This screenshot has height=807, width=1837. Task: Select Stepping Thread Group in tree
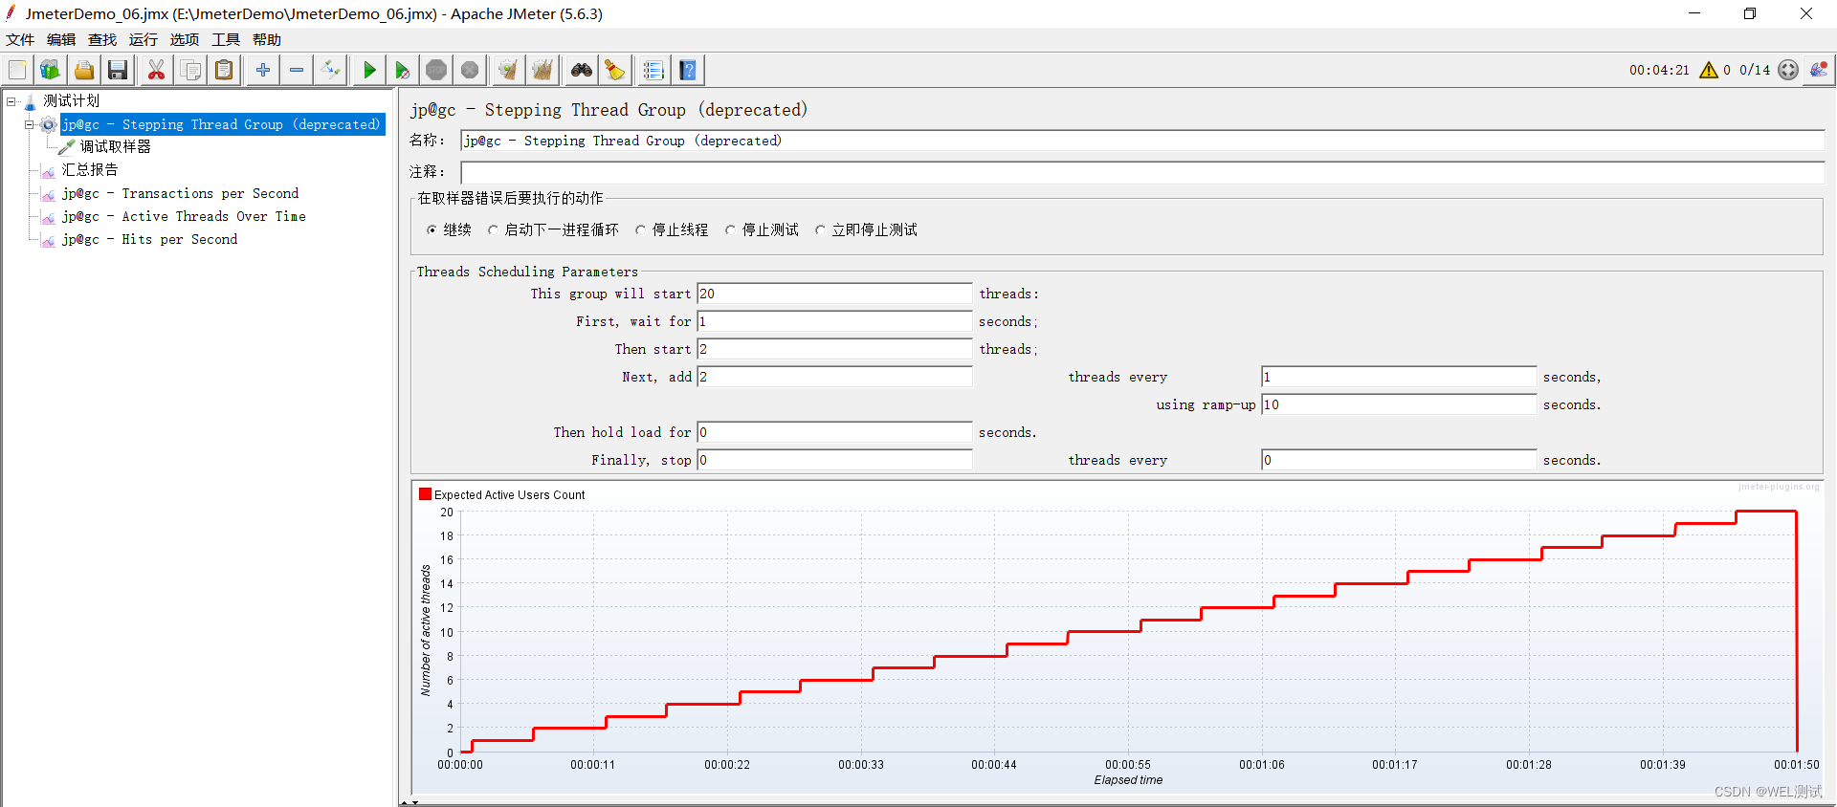tap(222, 124)
